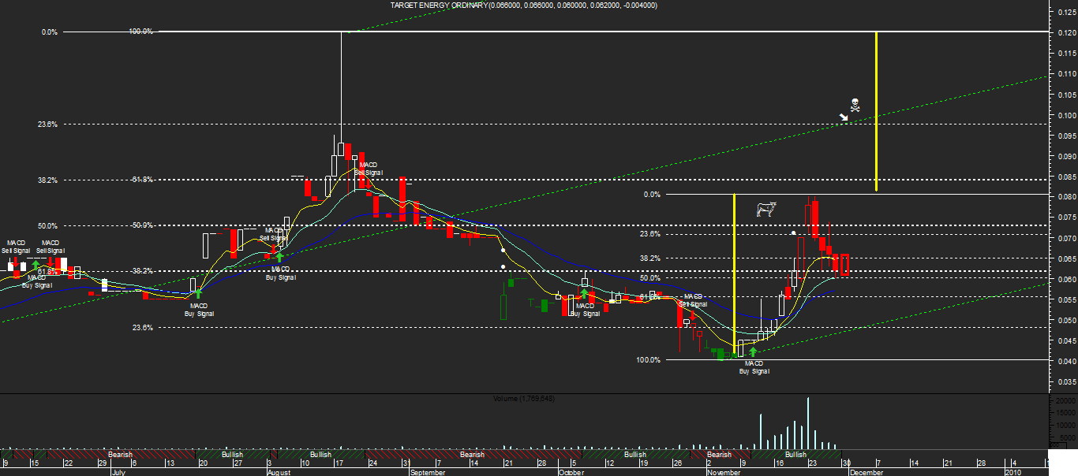Click the 0.080 price axis label
This screenshot has height=476, width=1078.
(x=1065, y=197)
